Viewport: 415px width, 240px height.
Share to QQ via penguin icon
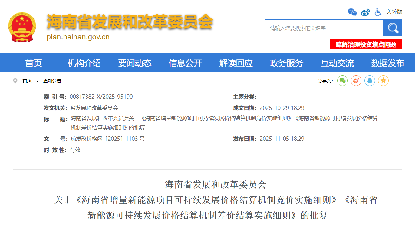point(370,81)
